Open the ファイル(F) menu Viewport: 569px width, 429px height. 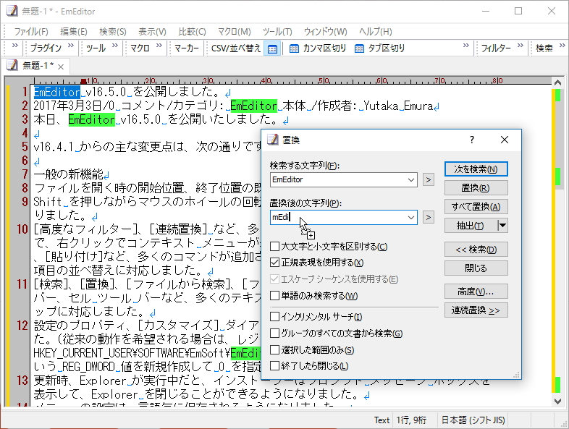pos(31,32)
